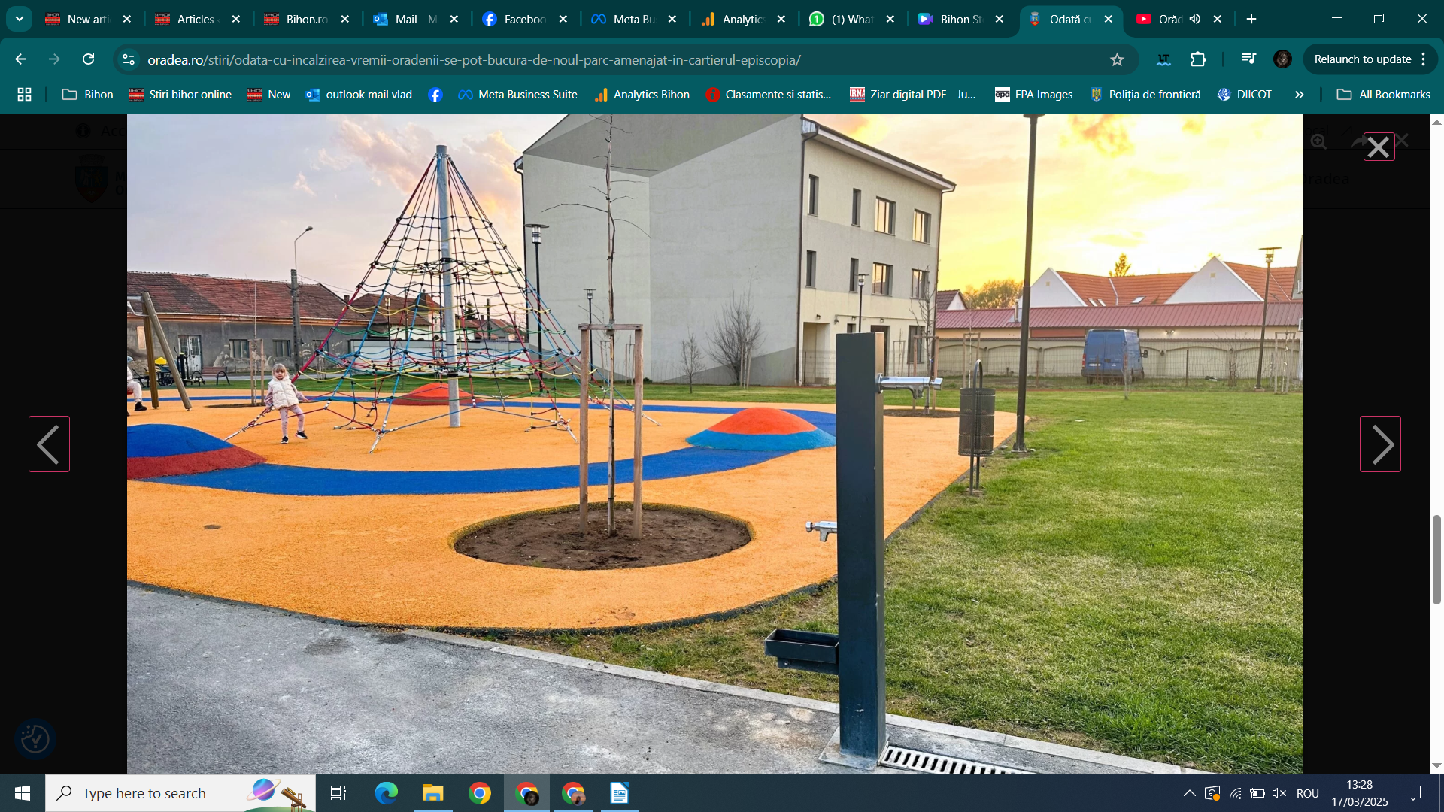
Task: Click the Relaunch to update button
Action: [1362, 59]
